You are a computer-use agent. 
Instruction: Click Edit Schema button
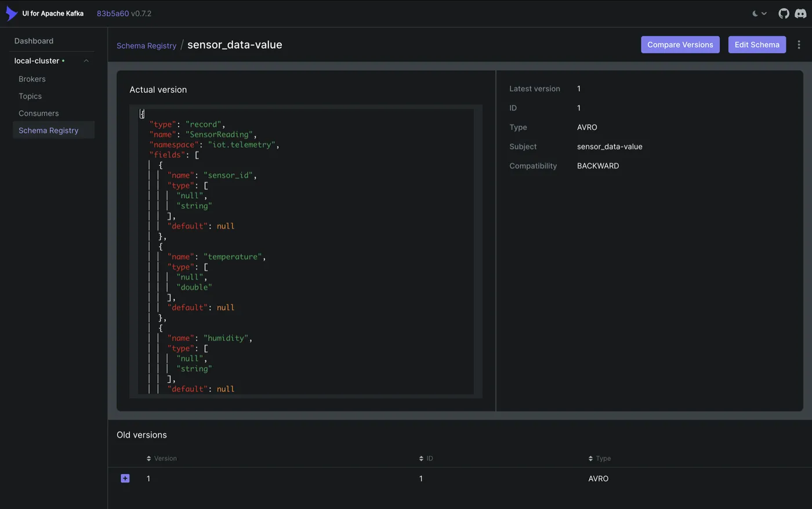[x=757, y=45]
